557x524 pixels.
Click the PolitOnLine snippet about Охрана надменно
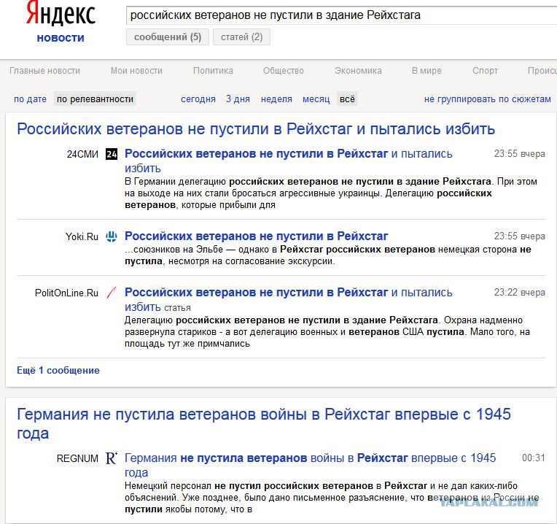tap(327, 332)
